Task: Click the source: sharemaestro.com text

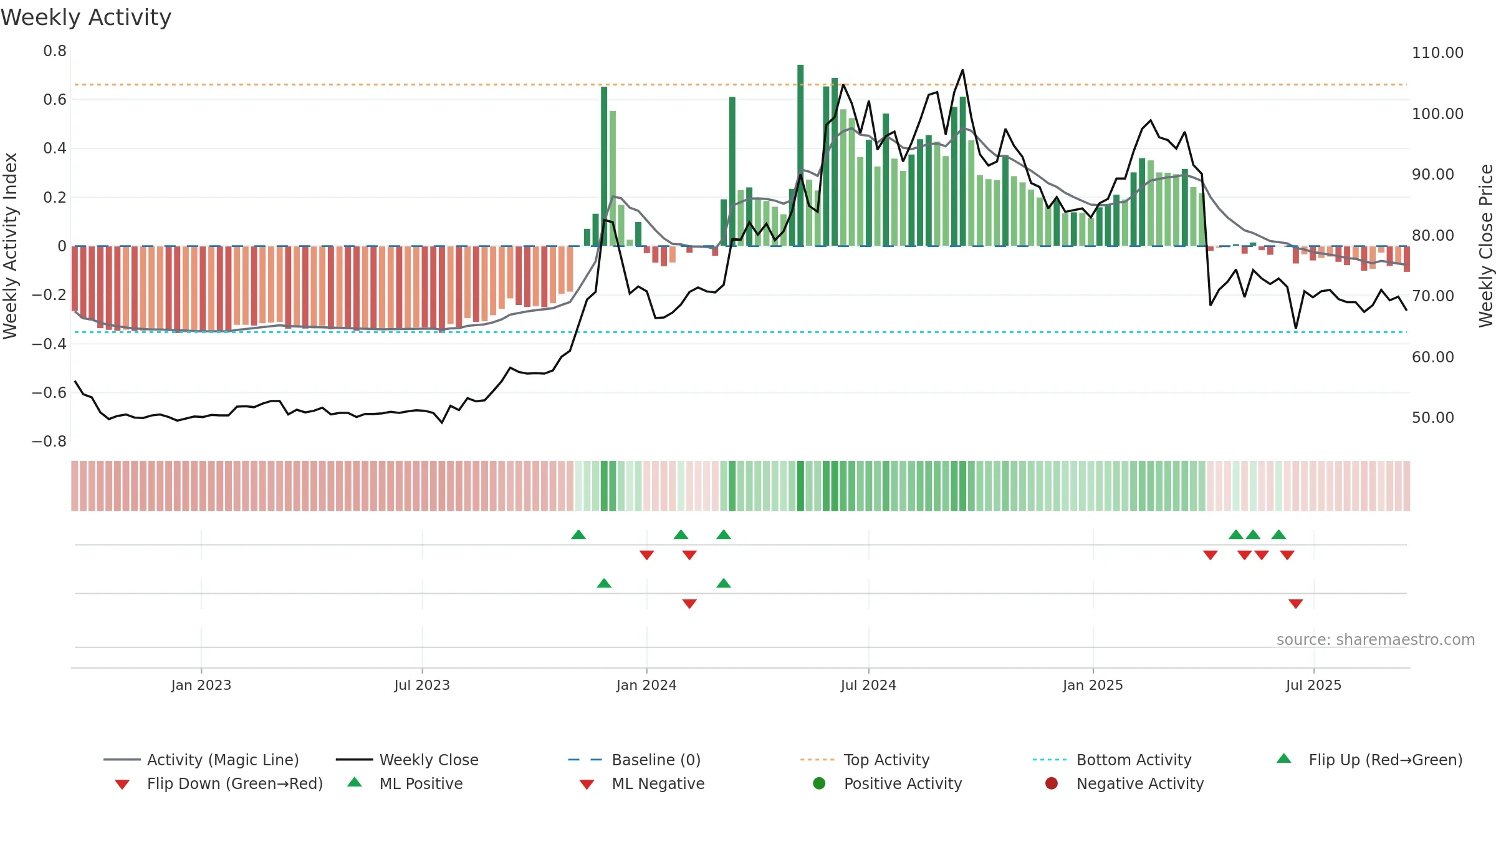Action: click(x=1376, y=639)
